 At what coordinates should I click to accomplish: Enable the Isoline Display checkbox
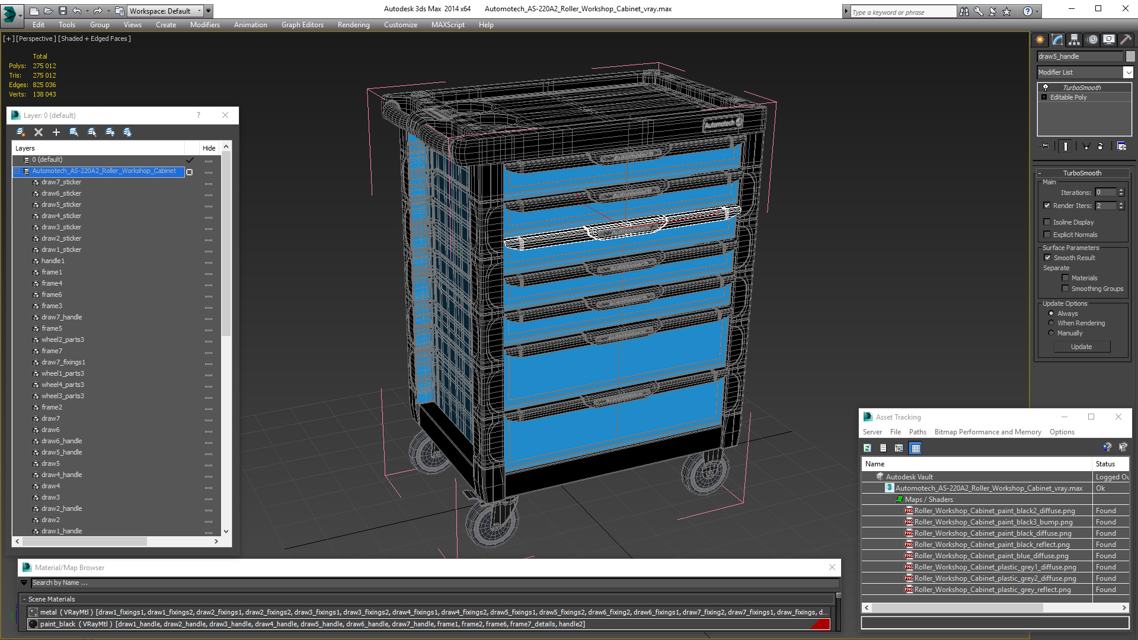click(1047, 222)
